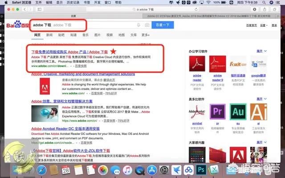This screenshot has width=285, height=178.
Task: Open 下载免费试用版或购买 Adobe 产品 result
Action: tap(69, 52)
